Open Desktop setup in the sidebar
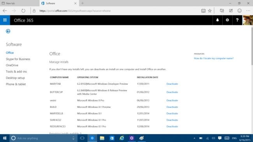 tap(15, 78)
